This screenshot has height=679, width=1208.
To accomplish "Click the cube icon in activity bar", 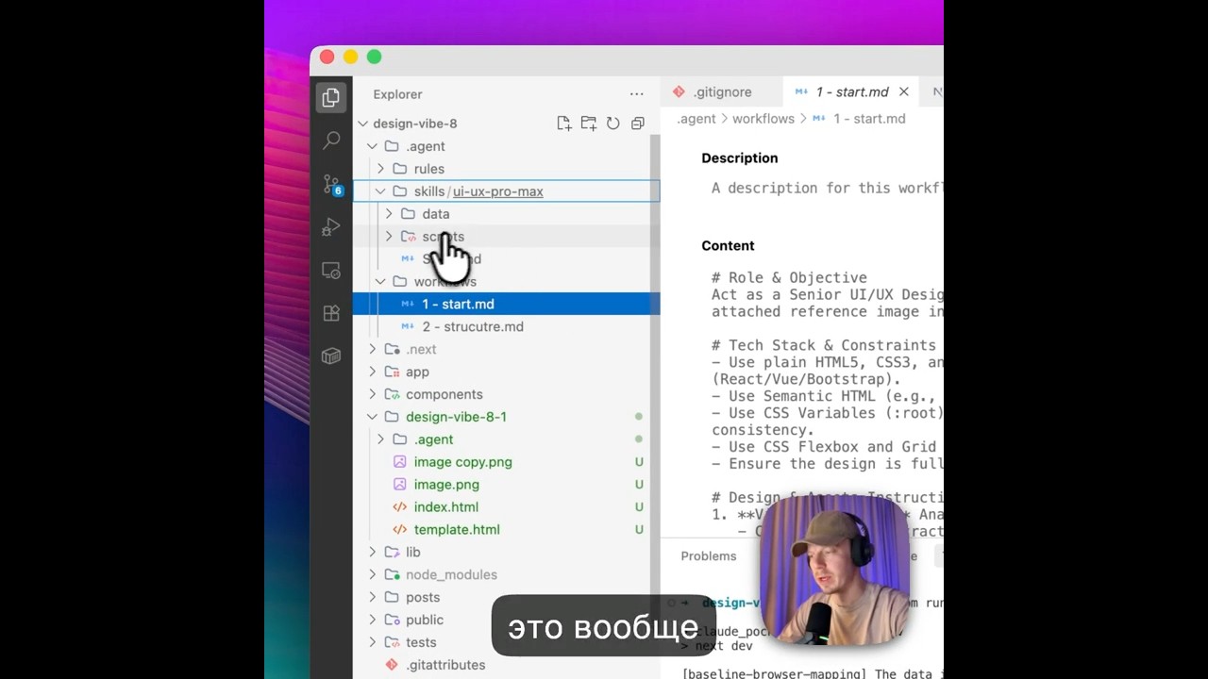I will [x=330, y=356].
